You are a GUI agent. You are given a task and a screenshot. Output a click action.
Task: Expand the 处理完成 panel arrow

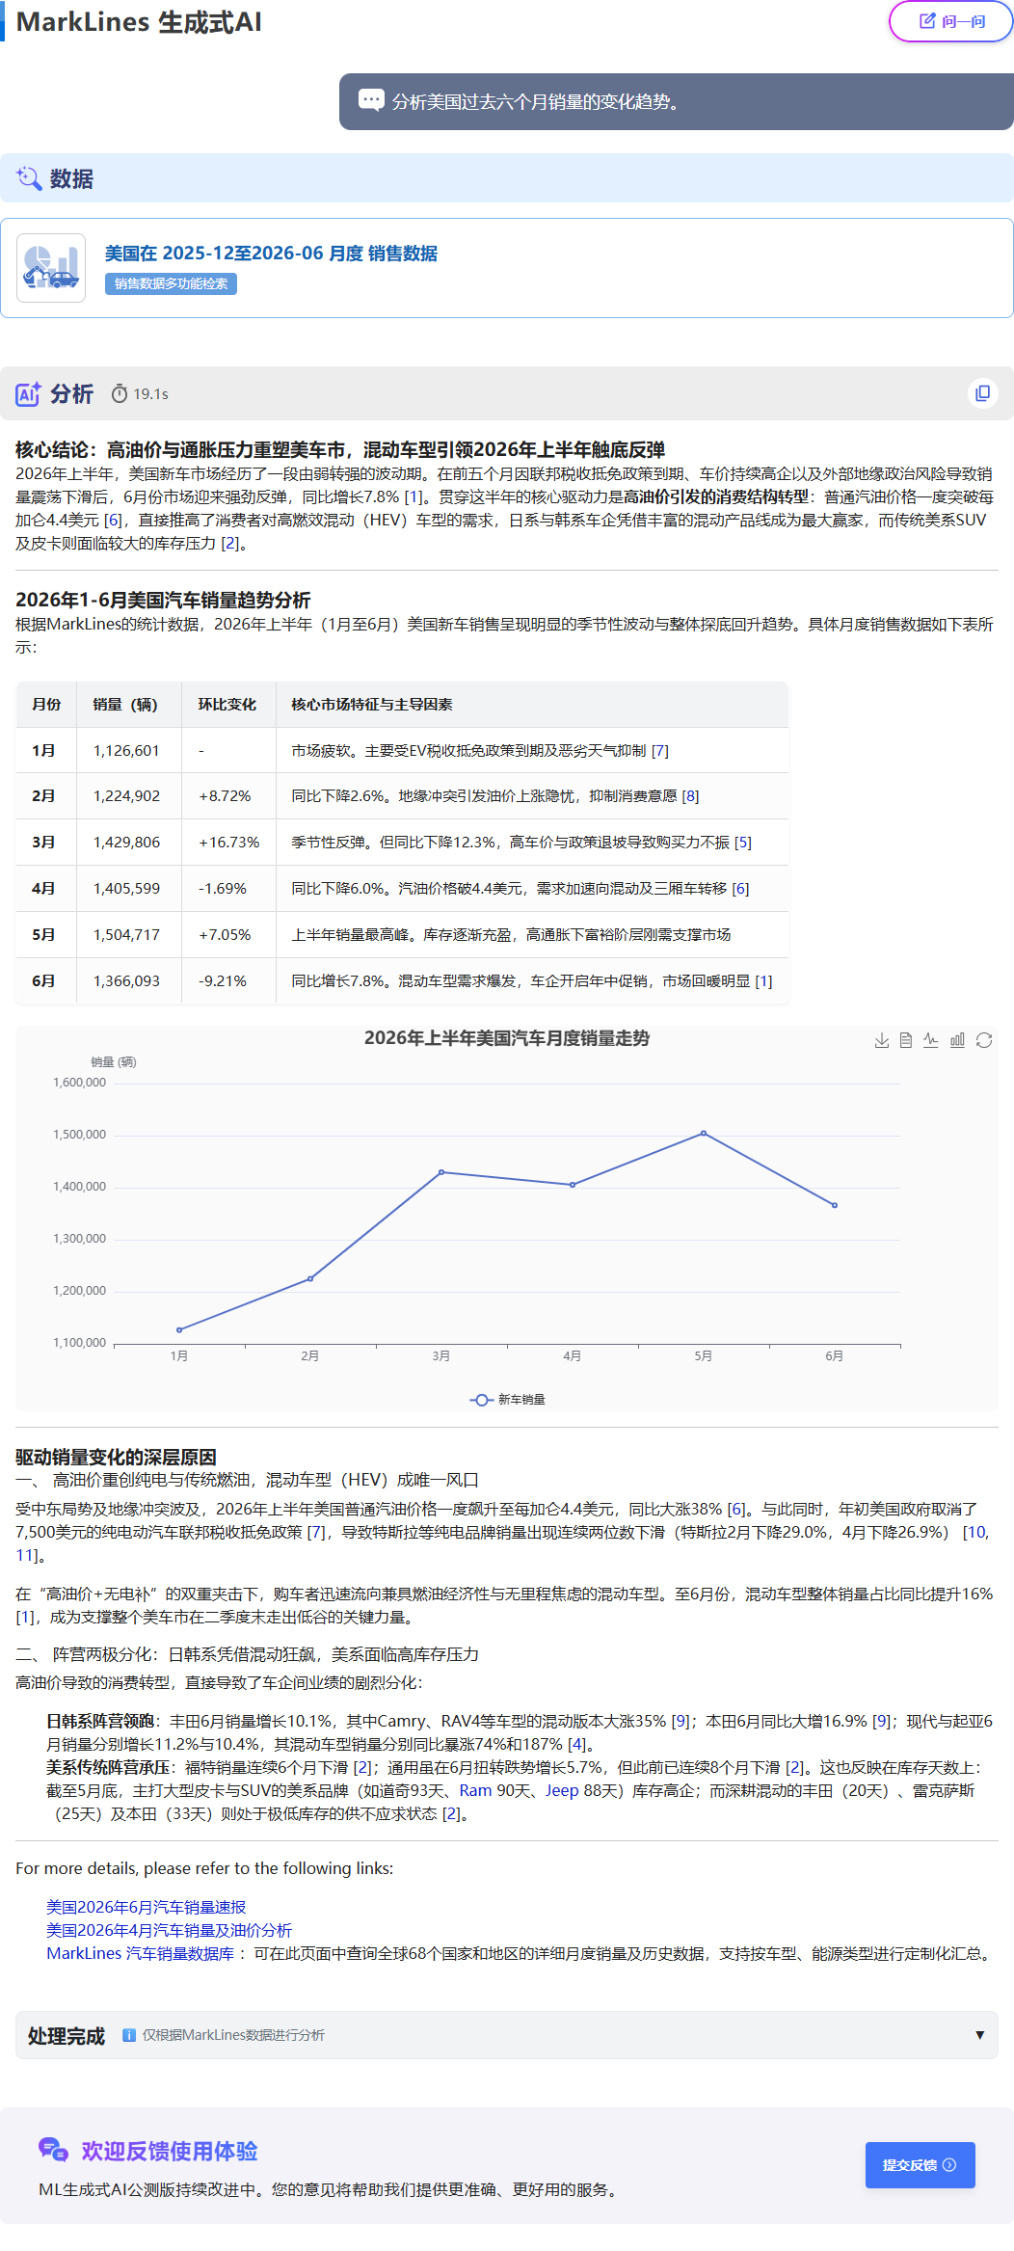[979, 2035]
